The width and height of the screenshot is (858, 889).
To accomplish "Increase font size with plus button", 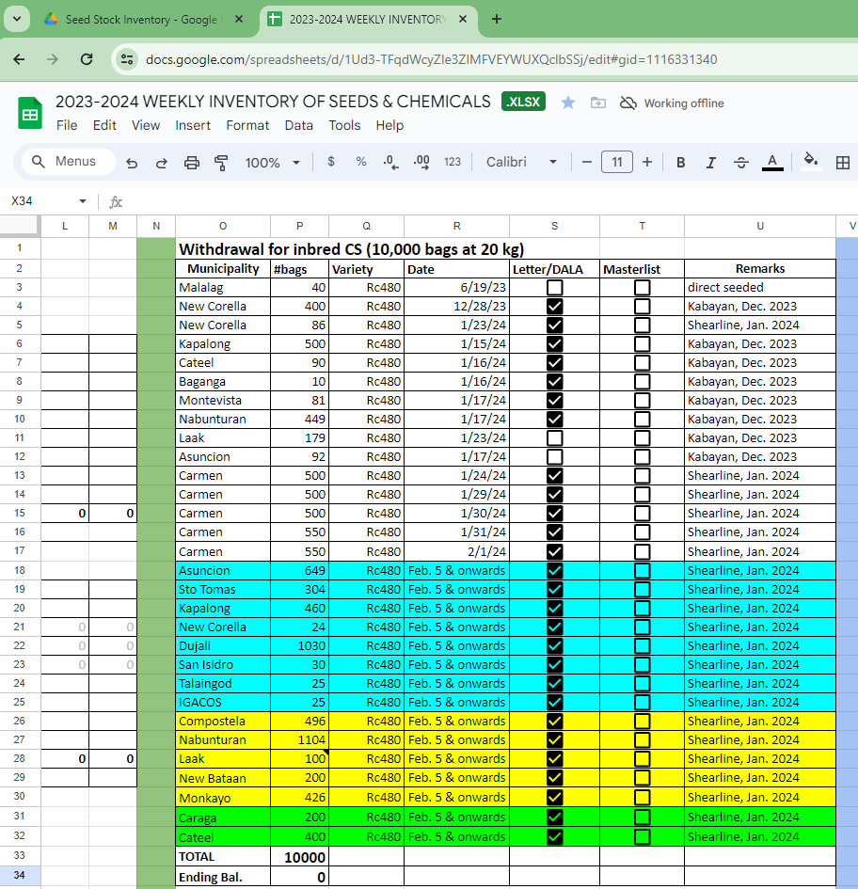I will coord(647,163).
